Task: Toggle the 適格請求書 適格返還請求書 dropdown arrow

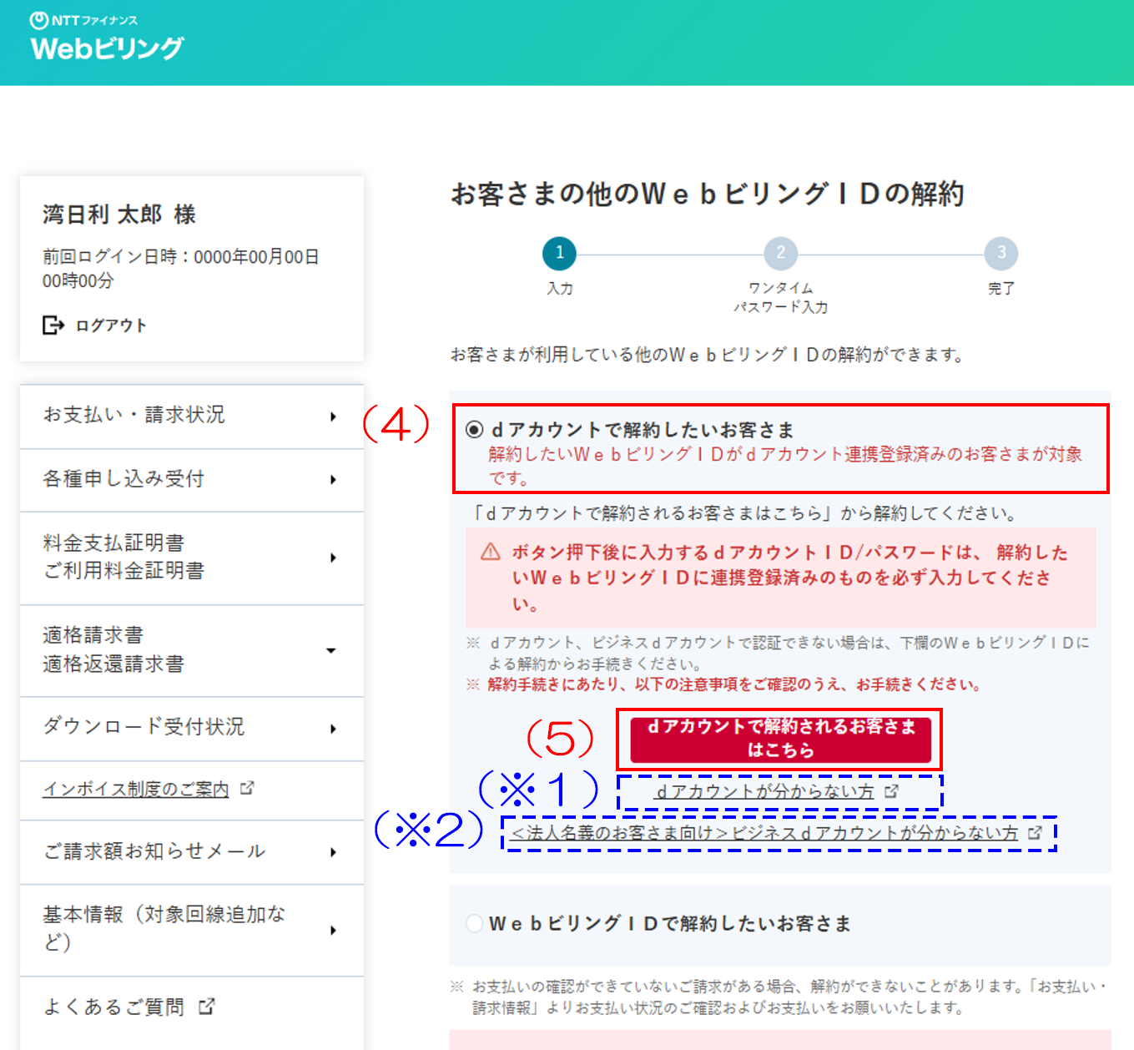Action: 331,650
